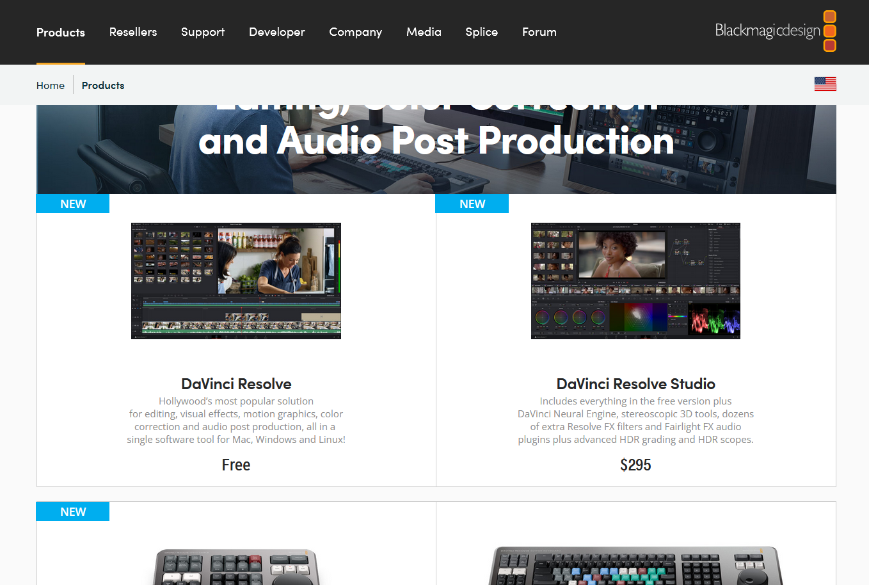Screen dimensions: 869x585
Task: Click the DaVinci Resolve Studio product title
Action: [x=635, y=384]
